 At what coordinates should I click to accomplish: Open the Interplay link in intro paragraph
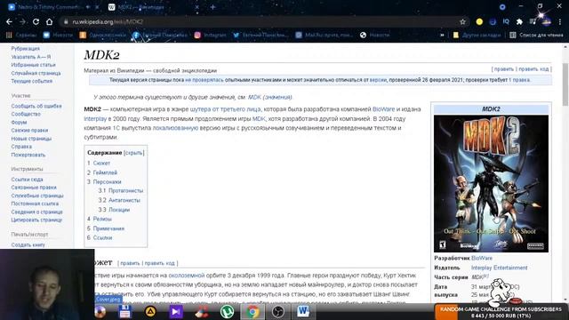95,118
